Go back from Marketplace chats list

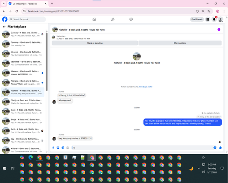pyautogui.click(x=4, y=27)
